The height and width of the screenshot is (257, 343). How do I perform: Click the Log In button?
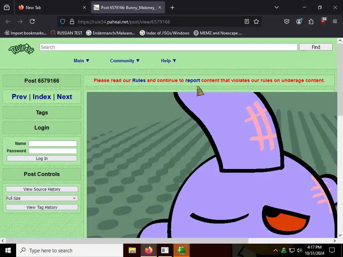(42, 158)
